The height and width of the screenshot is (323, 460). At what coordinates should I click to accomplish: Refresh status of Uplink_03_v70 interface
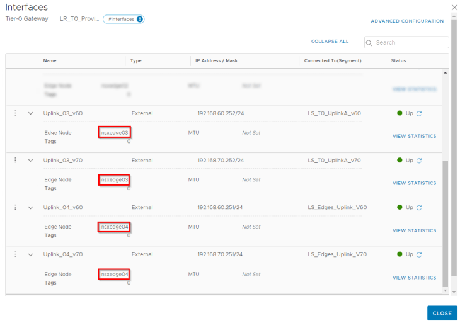pyautogui.click(x=419, y=161)
